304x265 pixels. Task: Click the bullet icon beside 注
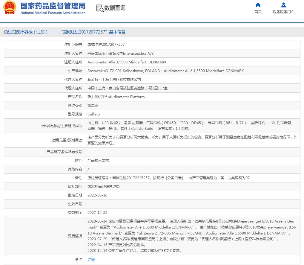pyautogui.click(x=77, y=259)
